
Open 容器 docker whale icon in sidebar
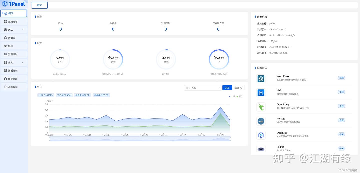(5, 46)
